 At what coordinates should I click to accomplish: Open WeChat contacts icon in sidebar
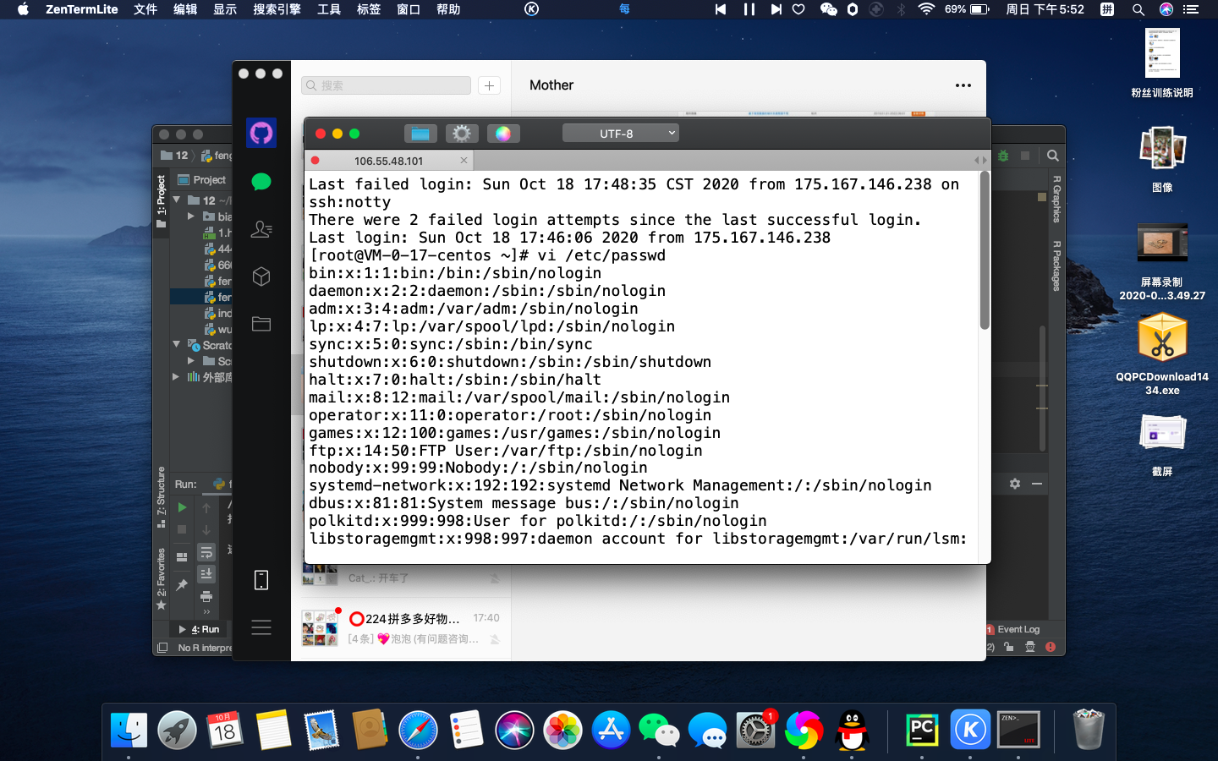261,229
